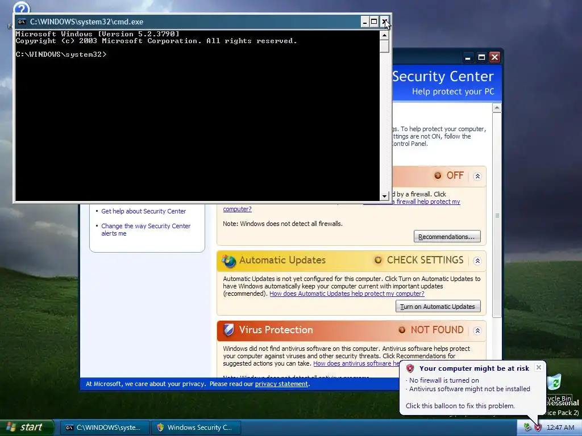Open How does Automatic Updates help protect link
Viewport: 582px width, 436px height.
tap(347, 294)
